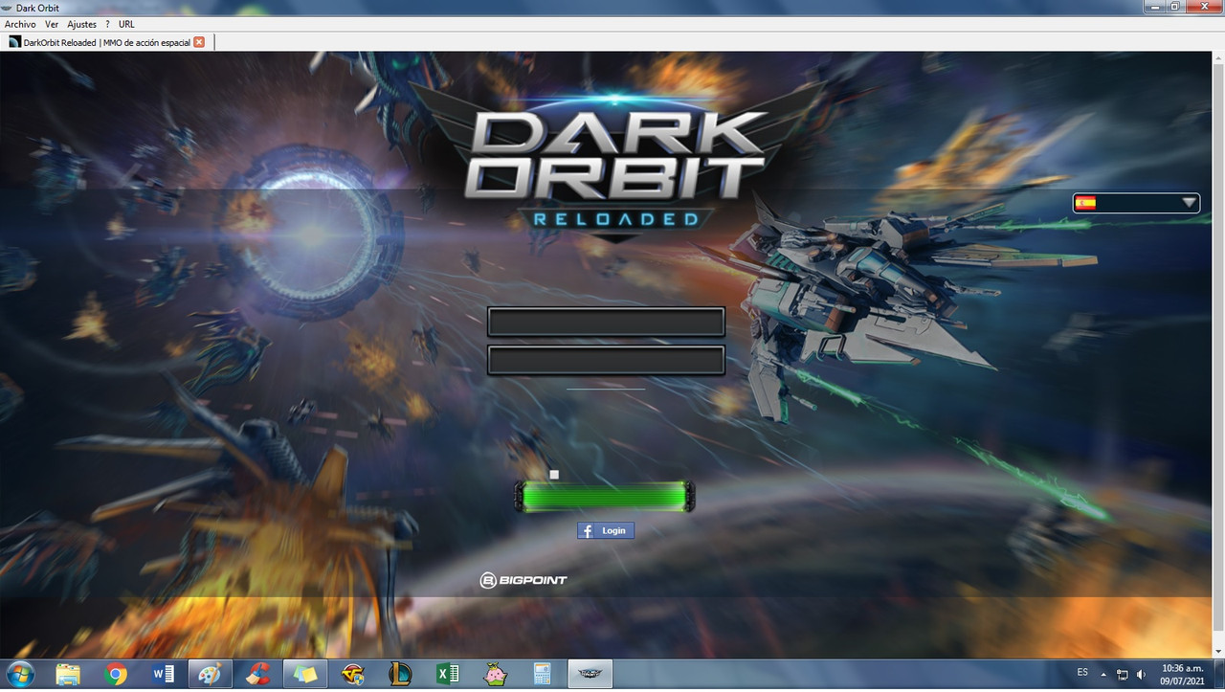The width and height of the screenshot is (1225, 692).
Task: Open the ? help menu
Action: click(x=107, y=24)
